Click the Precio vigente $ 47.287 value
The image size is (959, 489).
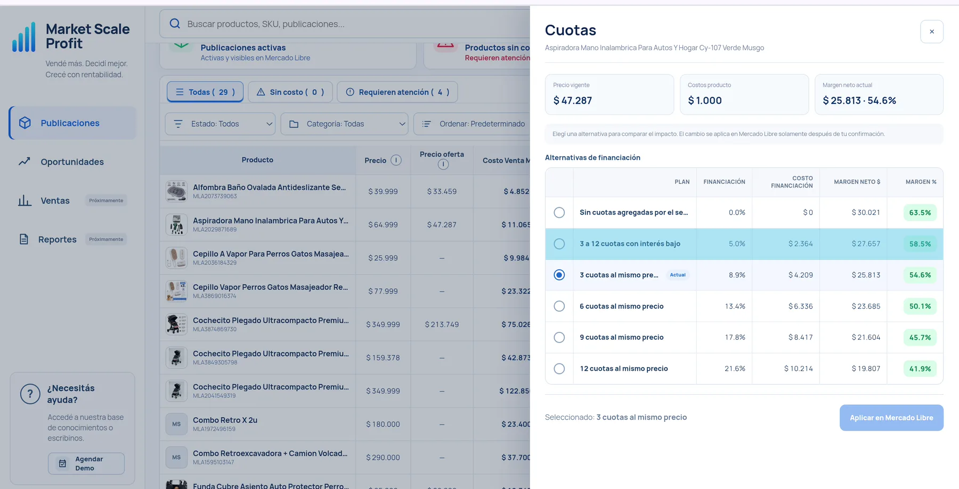(x=573, y=100)
